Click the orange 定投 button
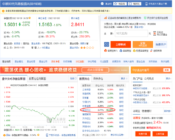Image resolution: width=175 pixels, height=140 pixels. pyautogui.click(x=143, y=45)
